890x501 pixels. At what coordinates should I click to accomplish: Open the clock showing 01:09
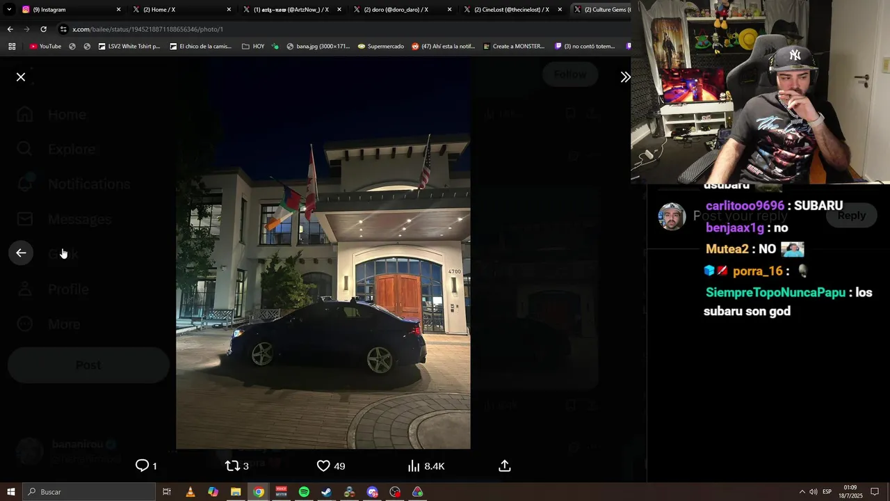tap(850, 492)
